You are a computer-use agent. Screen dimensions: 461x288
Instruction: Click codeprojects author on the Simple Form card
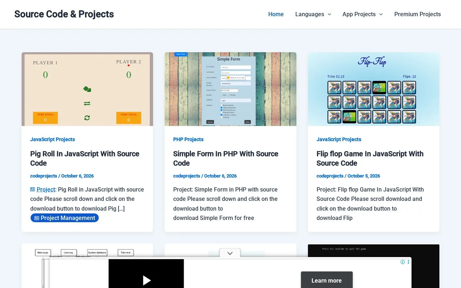[x=187, y=176]
